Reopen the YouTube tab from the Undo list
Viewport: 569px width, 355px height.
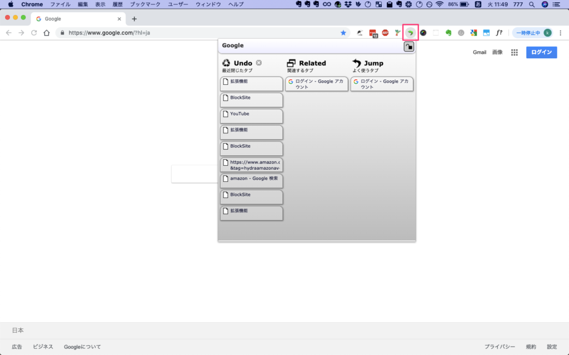[252, 116]
